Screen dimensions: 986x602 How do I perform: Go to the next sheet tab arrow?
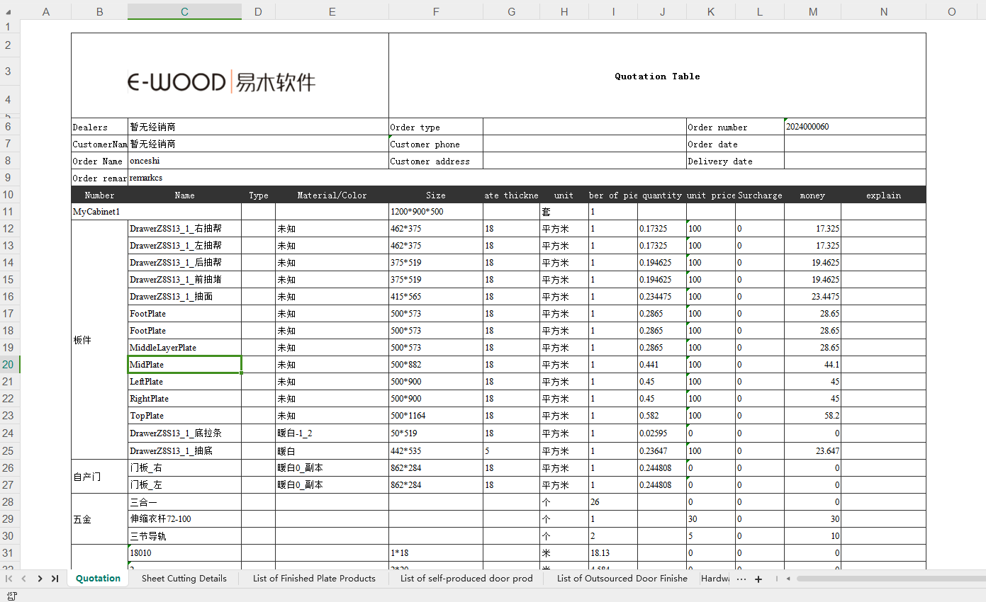click(x=40, y=579)
